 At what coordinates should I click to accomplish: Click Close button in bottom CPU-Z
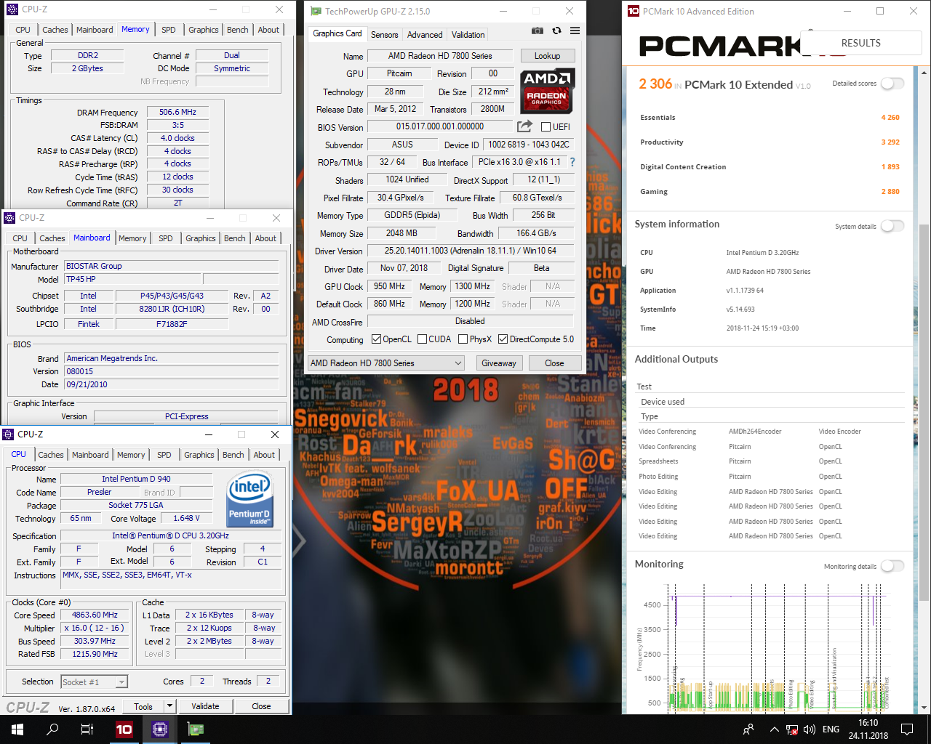tap(261, 705)
